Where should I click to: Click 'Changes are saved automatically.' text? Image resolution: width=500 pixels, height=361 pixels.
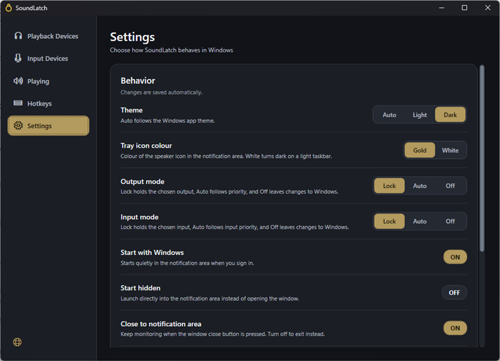tap(161, 92)
